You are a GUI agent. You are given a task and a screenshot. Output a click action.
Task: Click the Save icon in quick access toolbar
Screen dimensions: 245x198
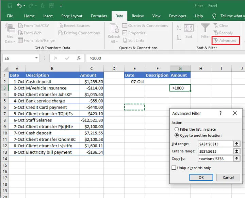(x=10, y=6)
